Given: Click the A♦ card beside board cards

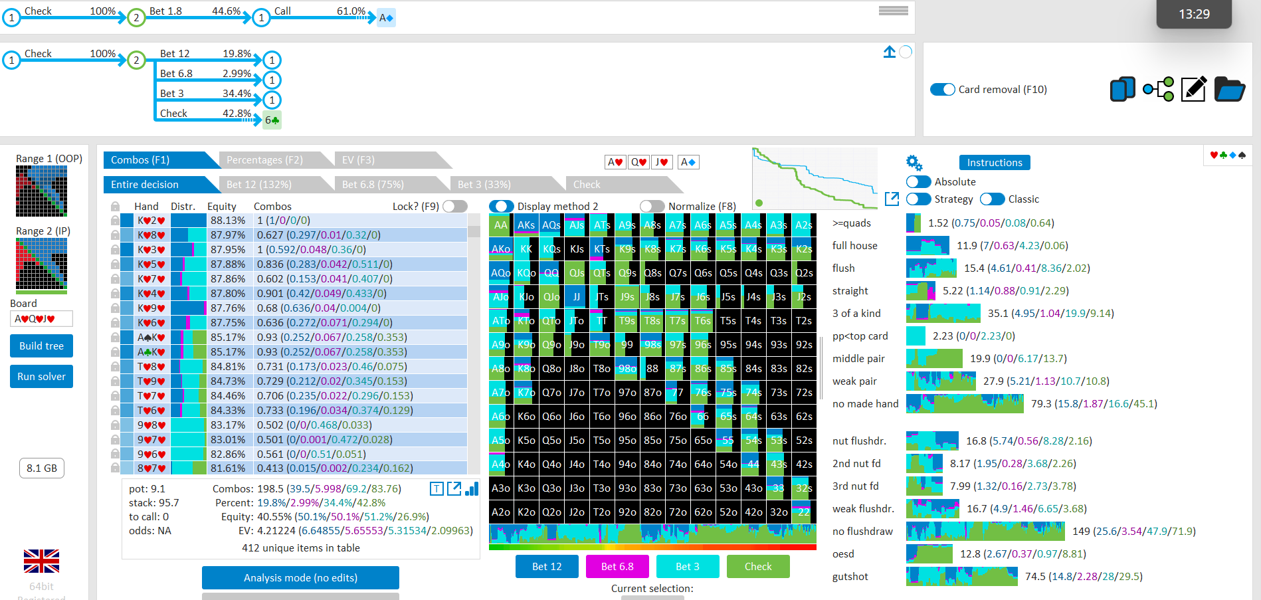Looking at the screenshot, I should pos(689,162).
